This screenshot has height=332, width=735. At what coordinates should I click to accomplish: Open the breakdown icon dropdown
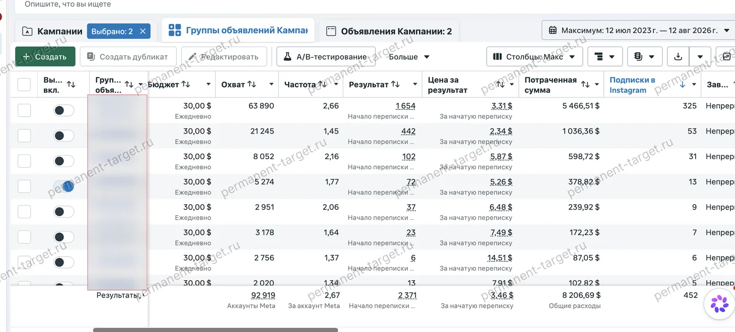(x=605, y=57)
